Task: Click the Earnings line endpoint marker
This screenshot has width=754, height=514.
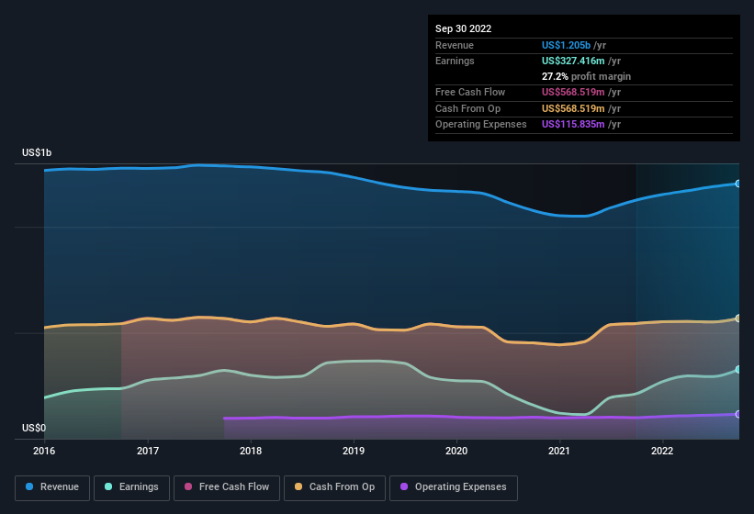Action: 738,369
